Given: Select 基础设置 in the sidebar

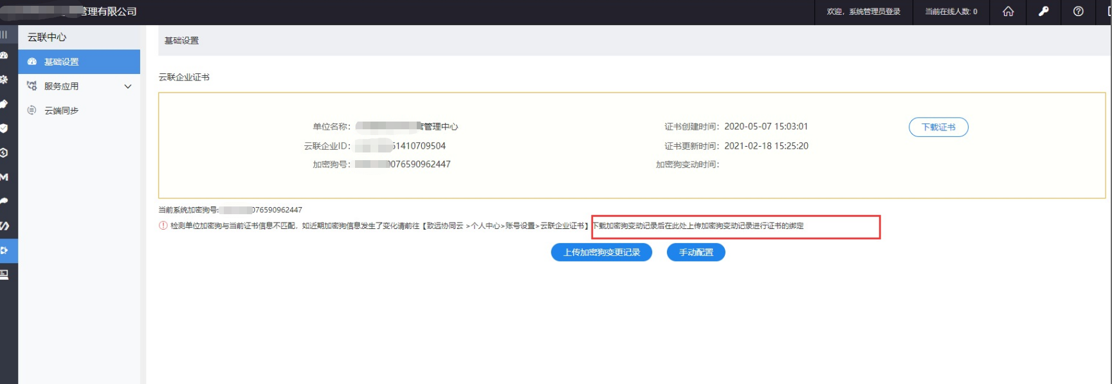Looking at the screenshot, I should tap(79, 62).
